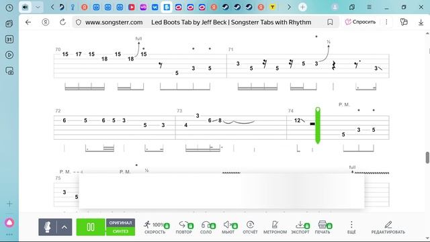Open the sidebar tabs panel icon
The width and height of the screenshot is (430, 242).
(x=9, y=24)
